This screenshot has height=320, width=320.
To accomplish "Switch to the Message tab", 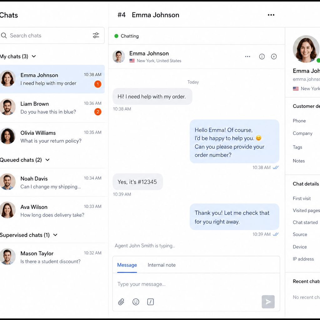I will tap(127, 265).
